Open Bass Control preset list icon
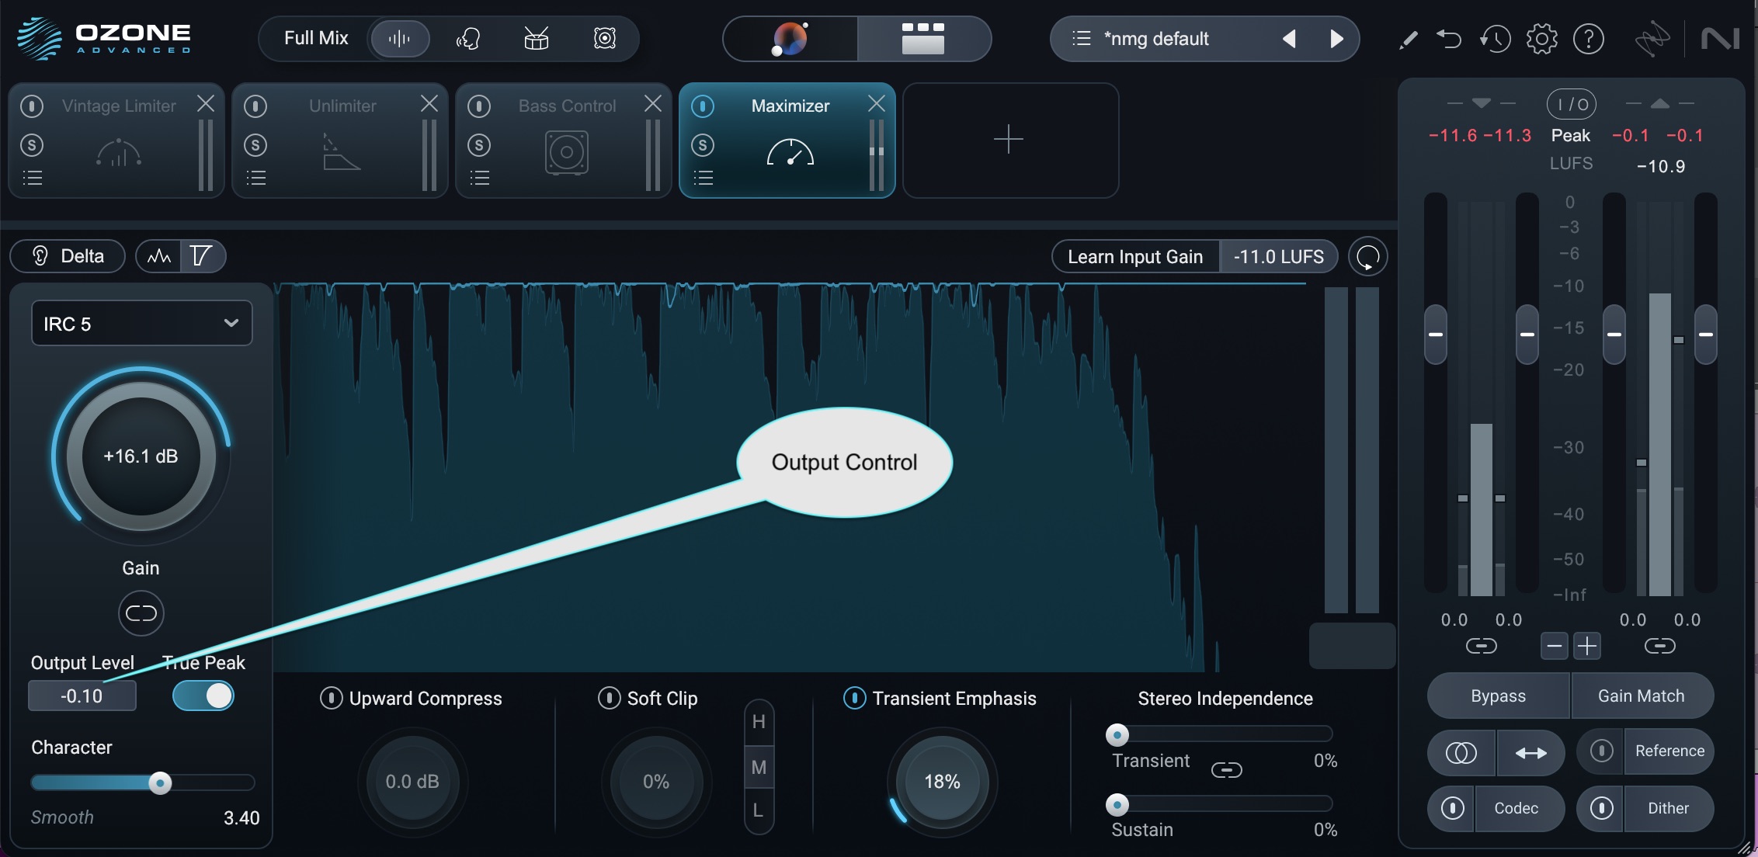Viewport: 1758px width, 857px height. click(x=479, y=179)
